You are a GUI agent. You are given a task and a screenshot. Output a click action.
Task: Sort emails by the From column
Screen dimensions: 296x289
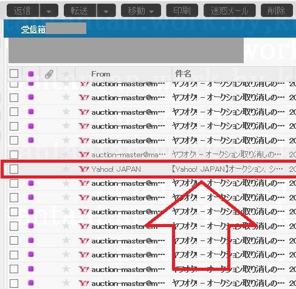(x=101, y=74)
